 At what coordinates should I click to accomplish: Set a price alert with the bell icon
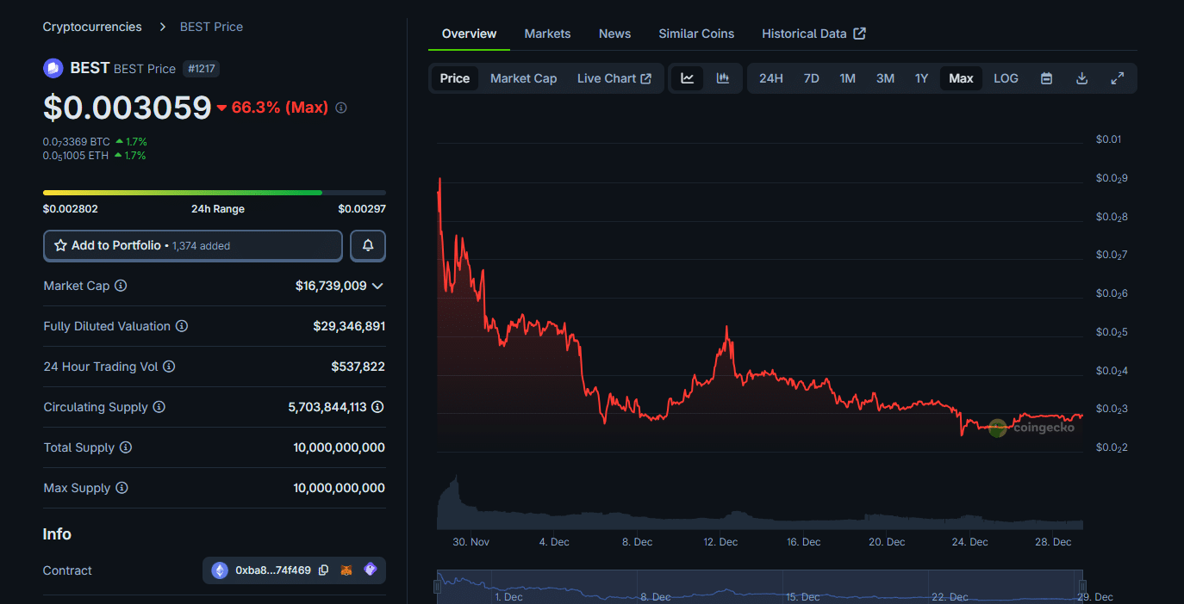367,245
